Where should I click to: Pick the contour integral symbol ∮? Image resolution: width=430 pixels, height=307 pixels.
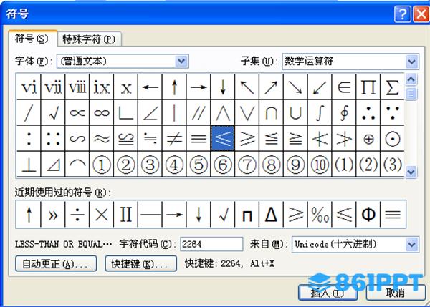344,112
